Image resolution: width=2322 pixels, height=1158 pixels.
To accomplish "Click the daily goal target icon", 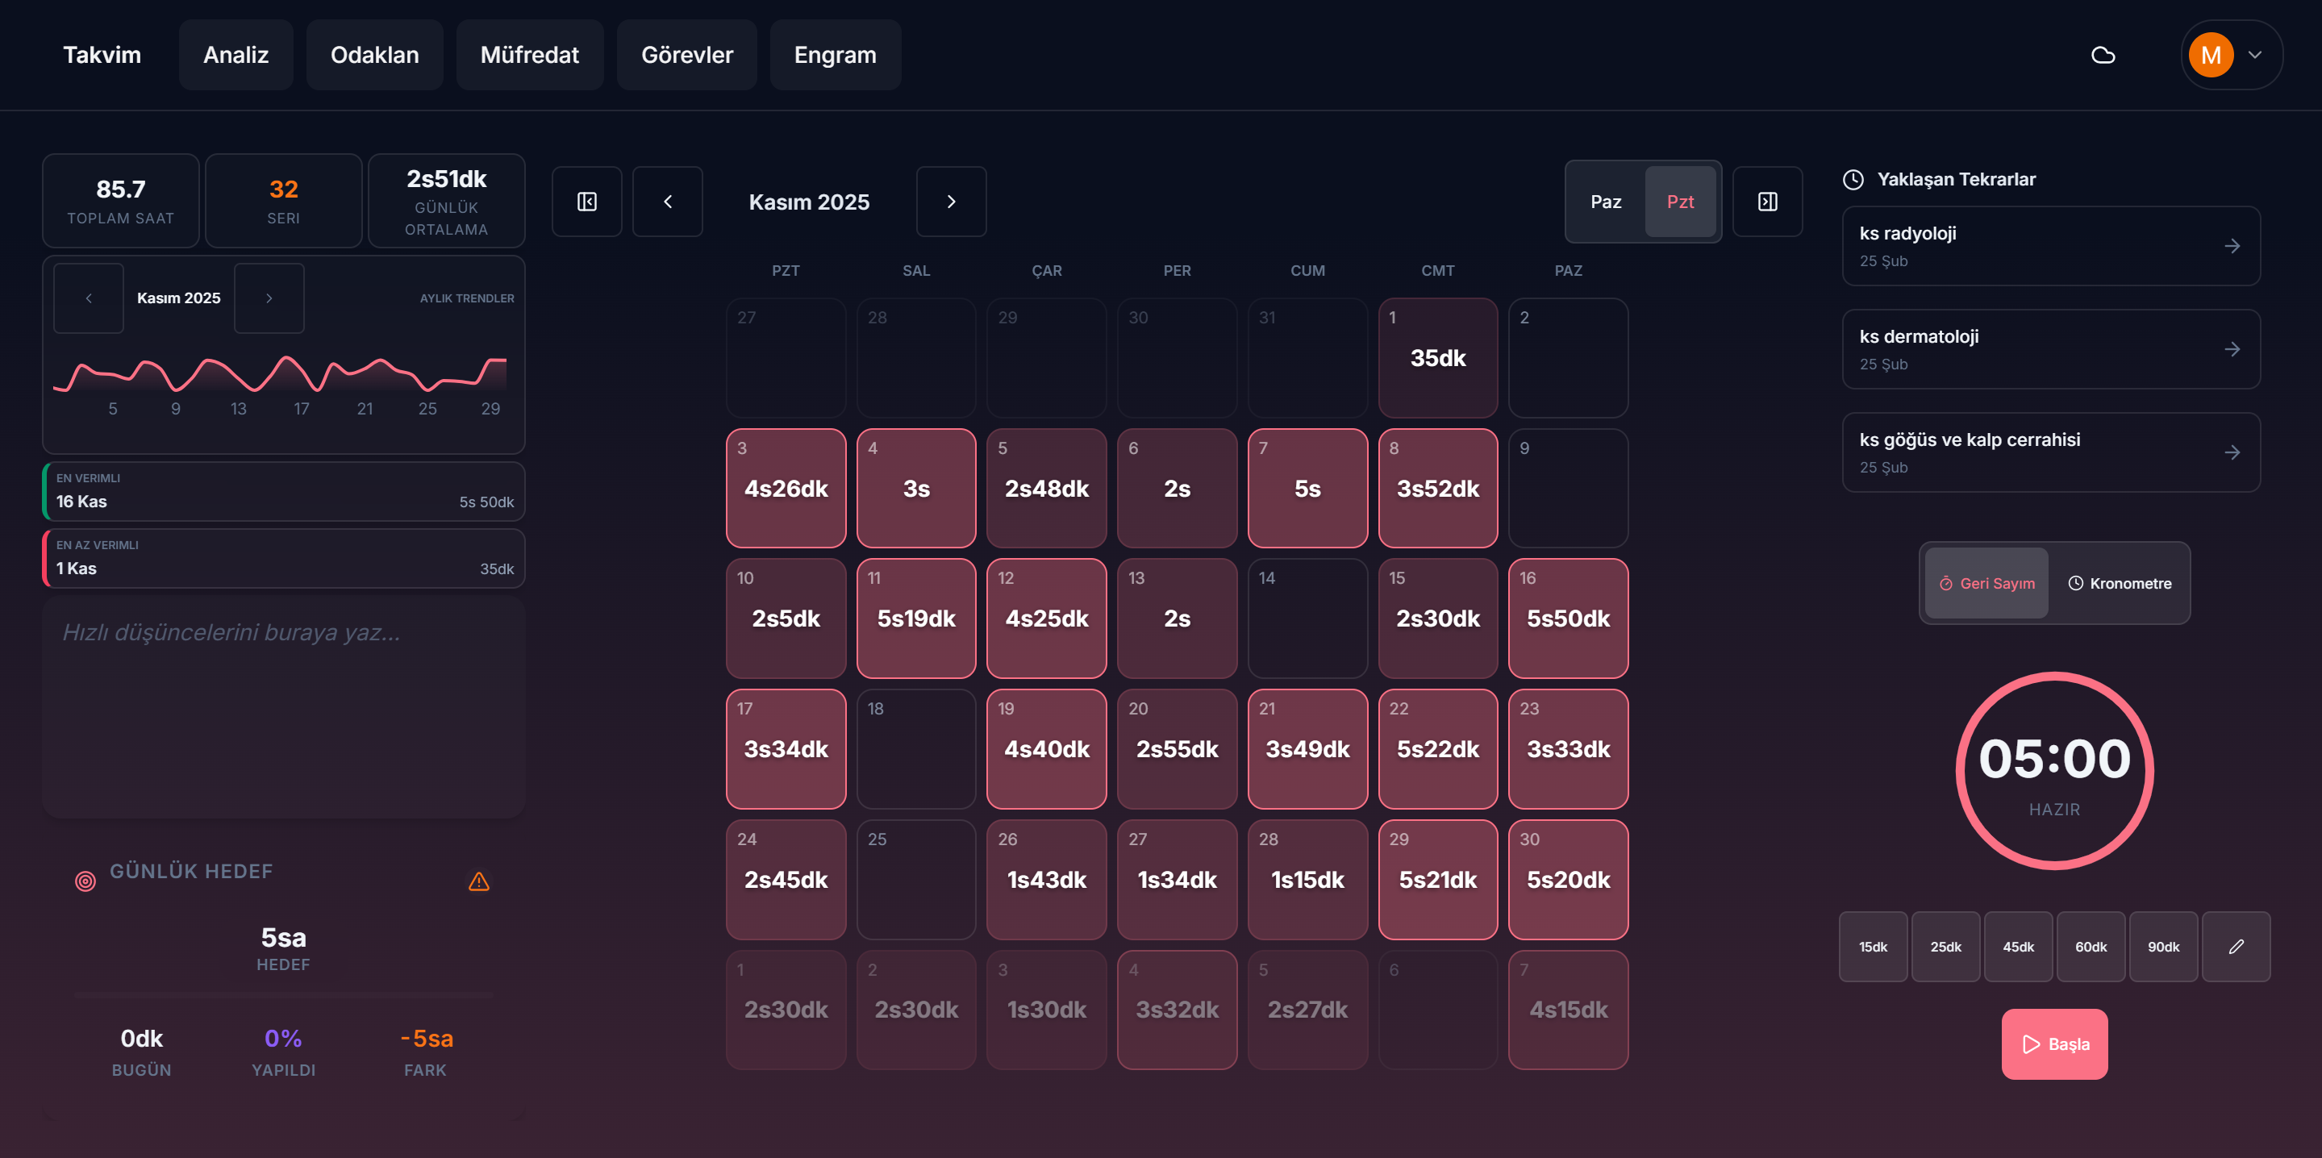I will tap(85, 881).
